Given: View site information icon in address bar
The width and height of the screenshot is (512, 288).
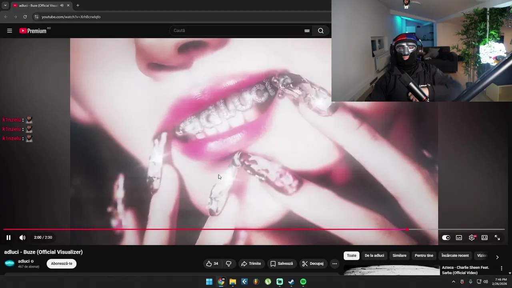Looking at the screenshot, I should pos(36,17).
